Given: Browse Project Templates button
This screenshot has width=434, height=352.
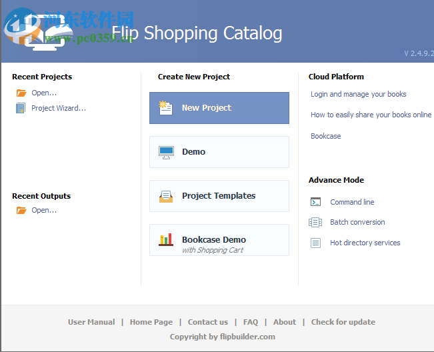Looking at the screenshot, I should click(219, 196).
